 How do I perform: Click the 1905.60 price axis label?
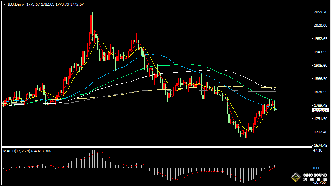320,66
